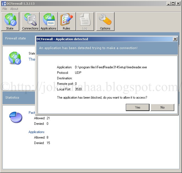Click the Applications statistics heading
The height and width of the screenshot is (173, 182).
point(36,132)
